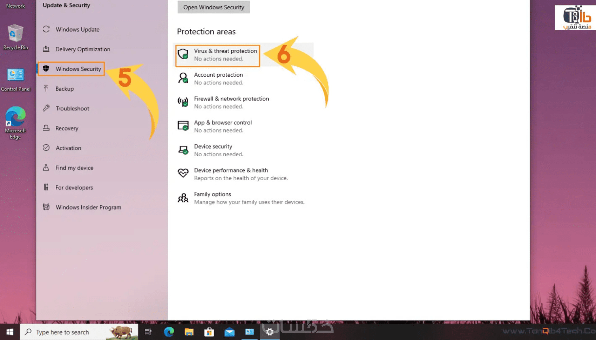The image size is (596, 340).
Task: Click the Troubleshoot wrench icon
Action: coord(46,108)
